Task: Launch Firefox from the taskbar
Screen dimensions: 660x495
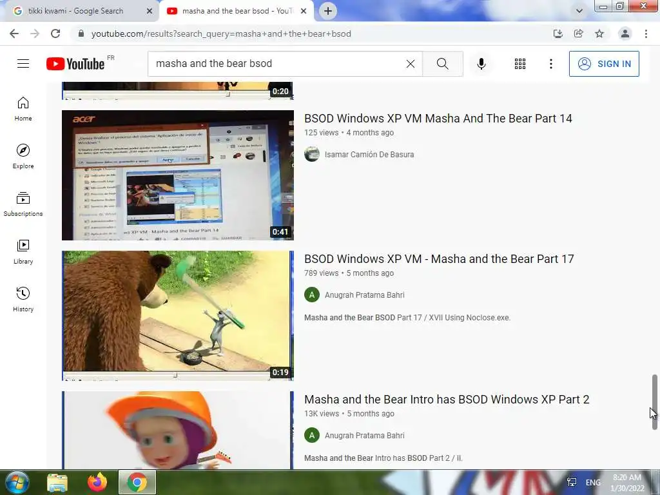Action: (97, 482)
